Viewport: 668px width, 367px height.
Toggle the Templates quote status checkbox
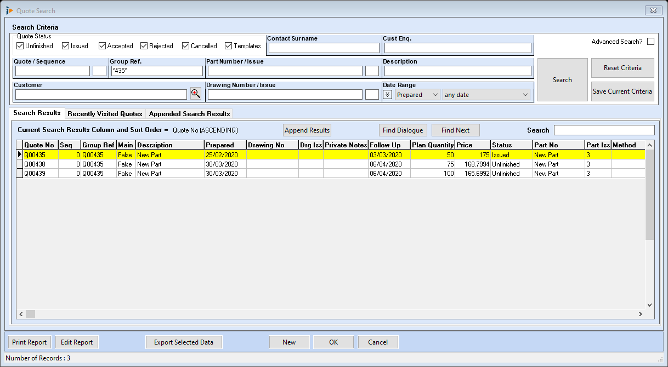tap(229, 46)
